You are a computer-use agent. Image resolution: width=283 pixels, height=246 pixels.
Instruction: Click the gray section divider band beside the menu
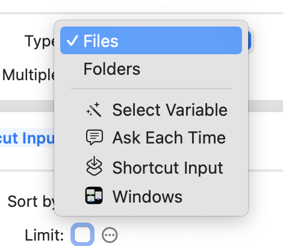pos(266,106)
